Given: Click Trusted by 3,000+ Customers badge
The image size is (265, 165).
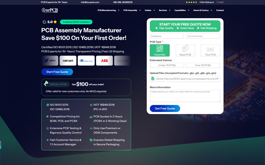Looking at the screenshot, I should pyautogui.click(x=76, y=22).
